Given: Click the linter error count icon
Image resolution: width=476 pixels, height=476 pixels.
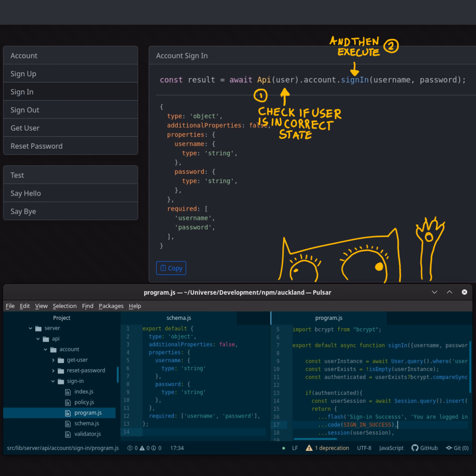Looking at the screenshot, I should [x=130, y=448].
